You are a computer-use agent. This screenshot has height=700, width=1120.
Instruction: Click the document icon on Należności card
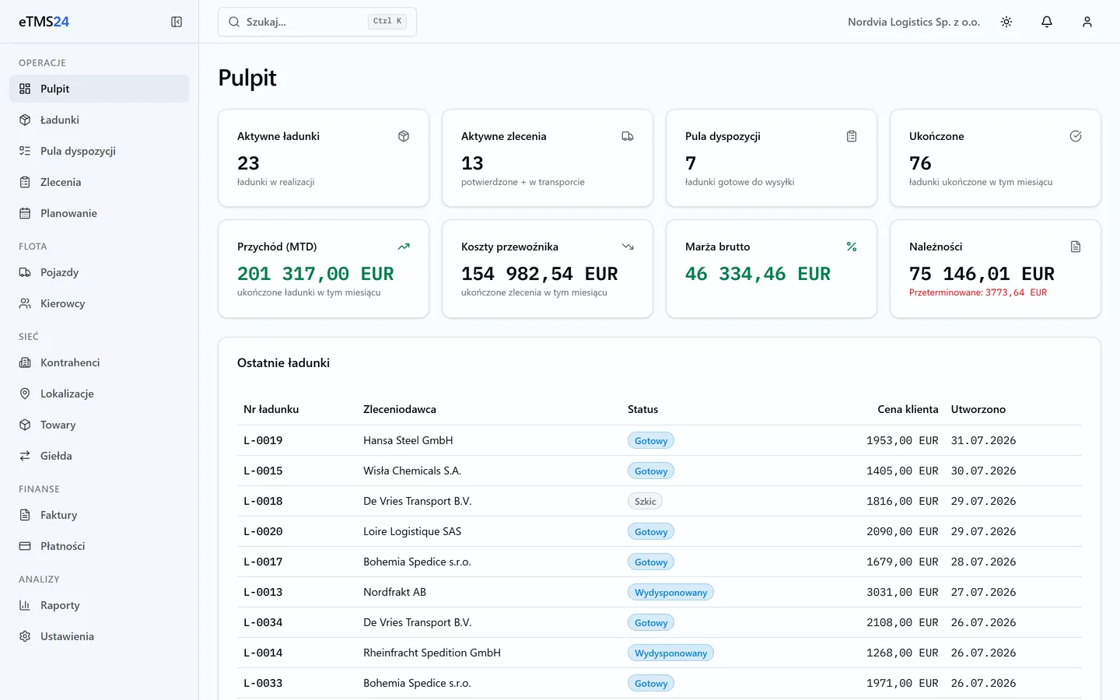(x=1076, y=247)
